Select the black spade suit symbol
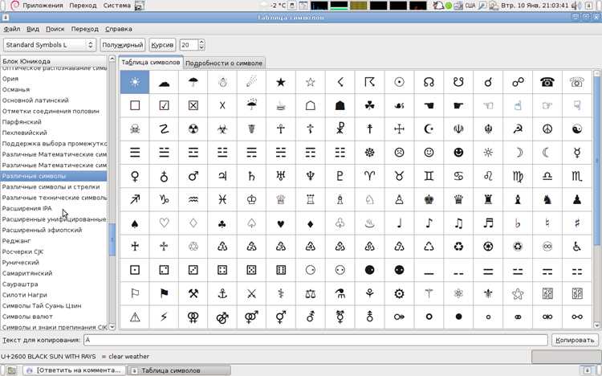Screen dimensions: 602x376 click(x=135, y=223)
